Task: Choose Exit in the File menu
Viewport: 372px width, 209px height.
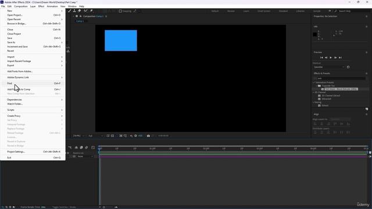Action: 33,157
